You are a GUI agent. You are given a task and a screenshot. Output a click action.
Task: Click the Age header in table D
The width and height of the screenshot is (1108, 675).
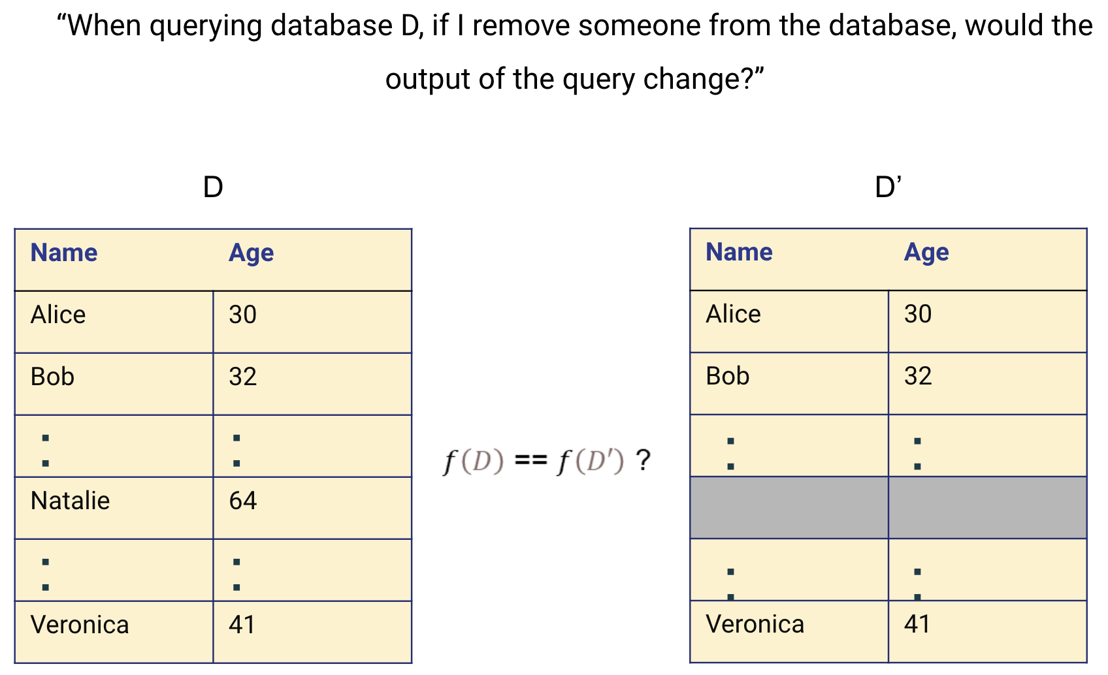point(252,253)
